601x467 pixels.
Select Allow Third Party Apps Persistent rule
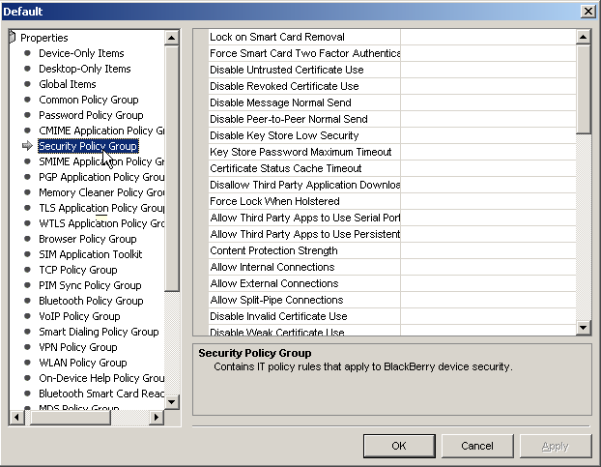coord(304,234)
